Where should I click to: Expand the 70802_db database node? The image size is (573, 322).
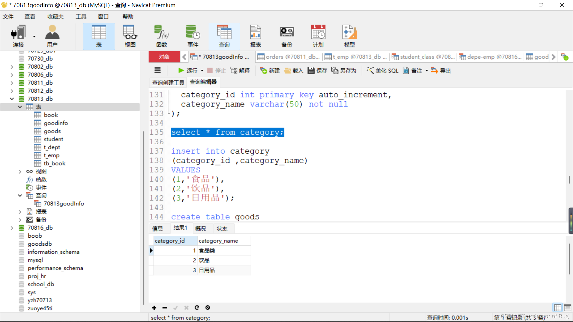(12, 67)
